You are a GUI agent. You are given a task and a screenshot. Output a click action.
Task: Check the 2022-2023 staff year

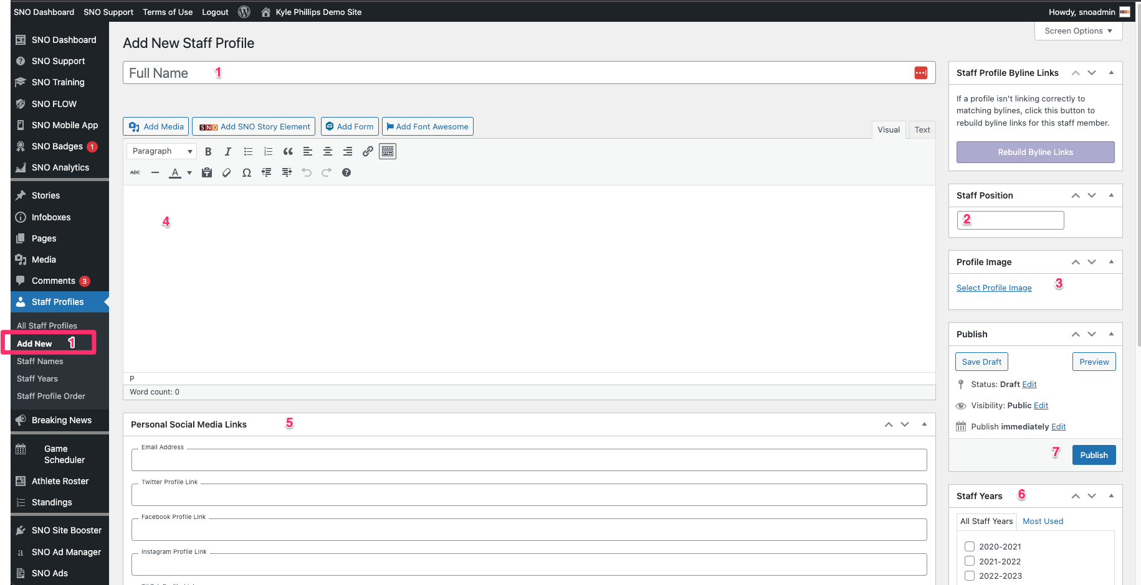[x=970, y=576]
